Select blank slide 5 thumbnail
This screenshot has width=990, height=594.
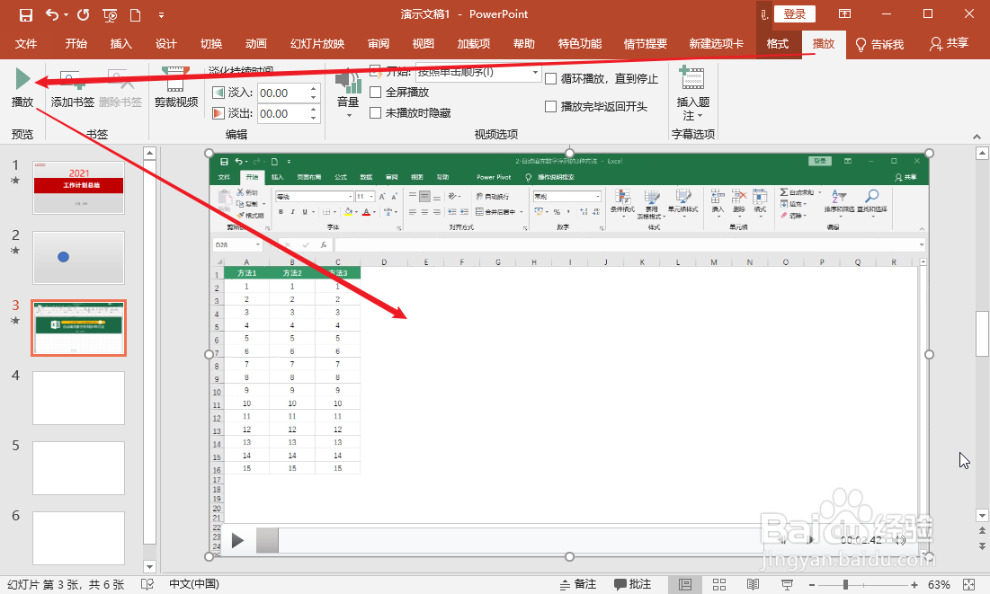(78, 468)
